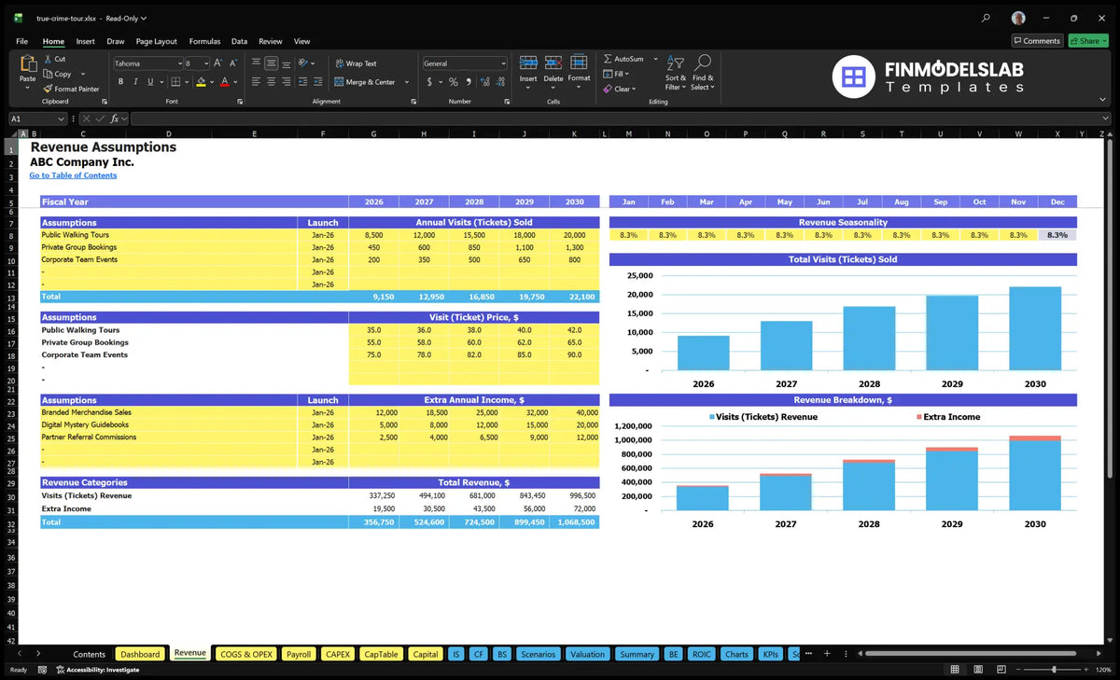Click the increase indent icon
Screen dimensions: 1120x680
click(319, 82)
